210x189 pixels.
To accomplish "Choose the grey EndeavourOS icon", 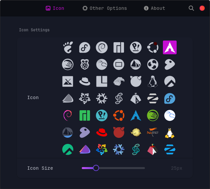I will pos(68,98).
